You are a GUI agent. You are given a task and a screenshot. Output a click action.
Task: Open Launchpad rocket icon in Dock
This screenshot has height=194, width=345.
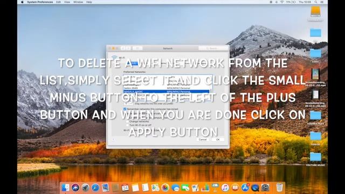85,188
